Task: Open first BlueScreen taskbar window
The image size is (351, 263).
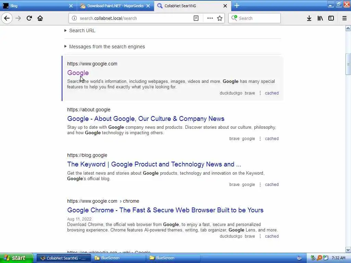Action: click(119, 258)
